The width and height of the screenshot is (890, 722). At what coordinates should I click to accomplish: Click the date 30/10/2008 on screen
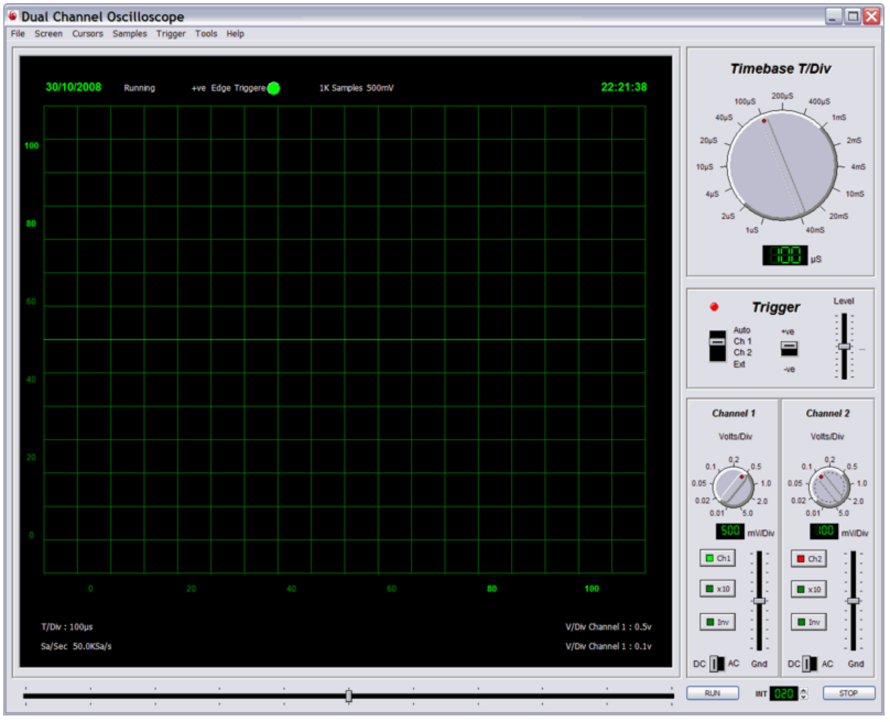point(73,87)
